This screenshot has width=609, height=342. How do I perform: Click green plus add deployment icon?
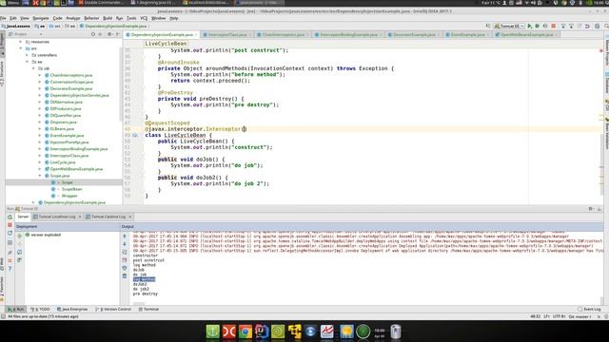(x=19, y=236)
